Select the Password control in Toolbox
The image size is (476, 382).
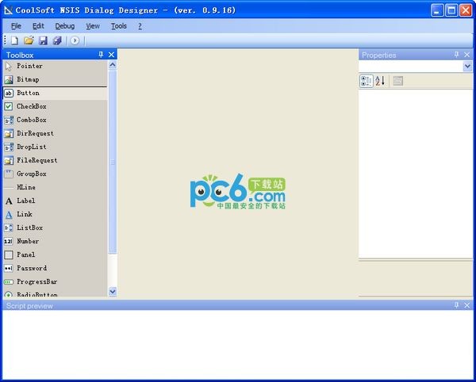click(x=55, y=268)
